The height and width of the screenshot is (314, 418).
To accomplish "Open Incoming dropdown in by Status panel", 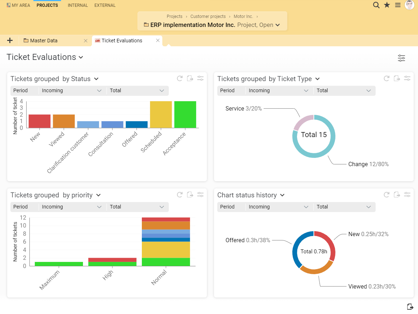I will pyautogui.click(x=72, y=90).
